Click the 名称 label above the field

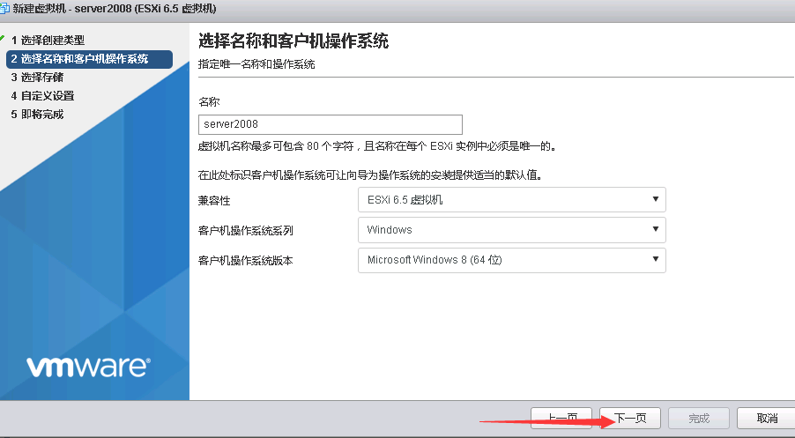coord(209,101)
